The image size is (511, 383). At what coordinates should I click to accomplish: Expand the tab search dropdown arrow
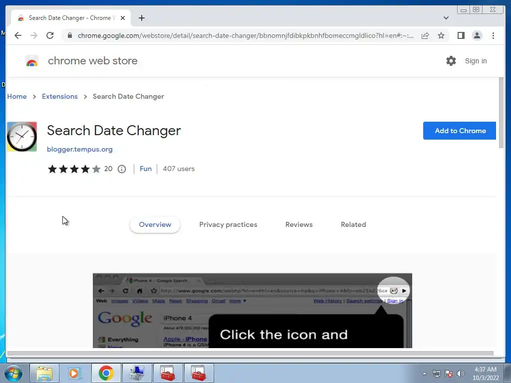click(x=446, y=18)
